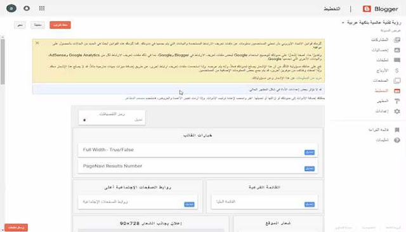Expand the blog title dropdown arrow

pyautogui.click(x=343, y=23)
